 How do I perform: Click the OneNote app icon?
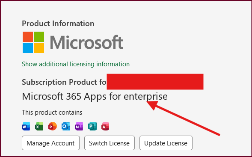(79, 126)
